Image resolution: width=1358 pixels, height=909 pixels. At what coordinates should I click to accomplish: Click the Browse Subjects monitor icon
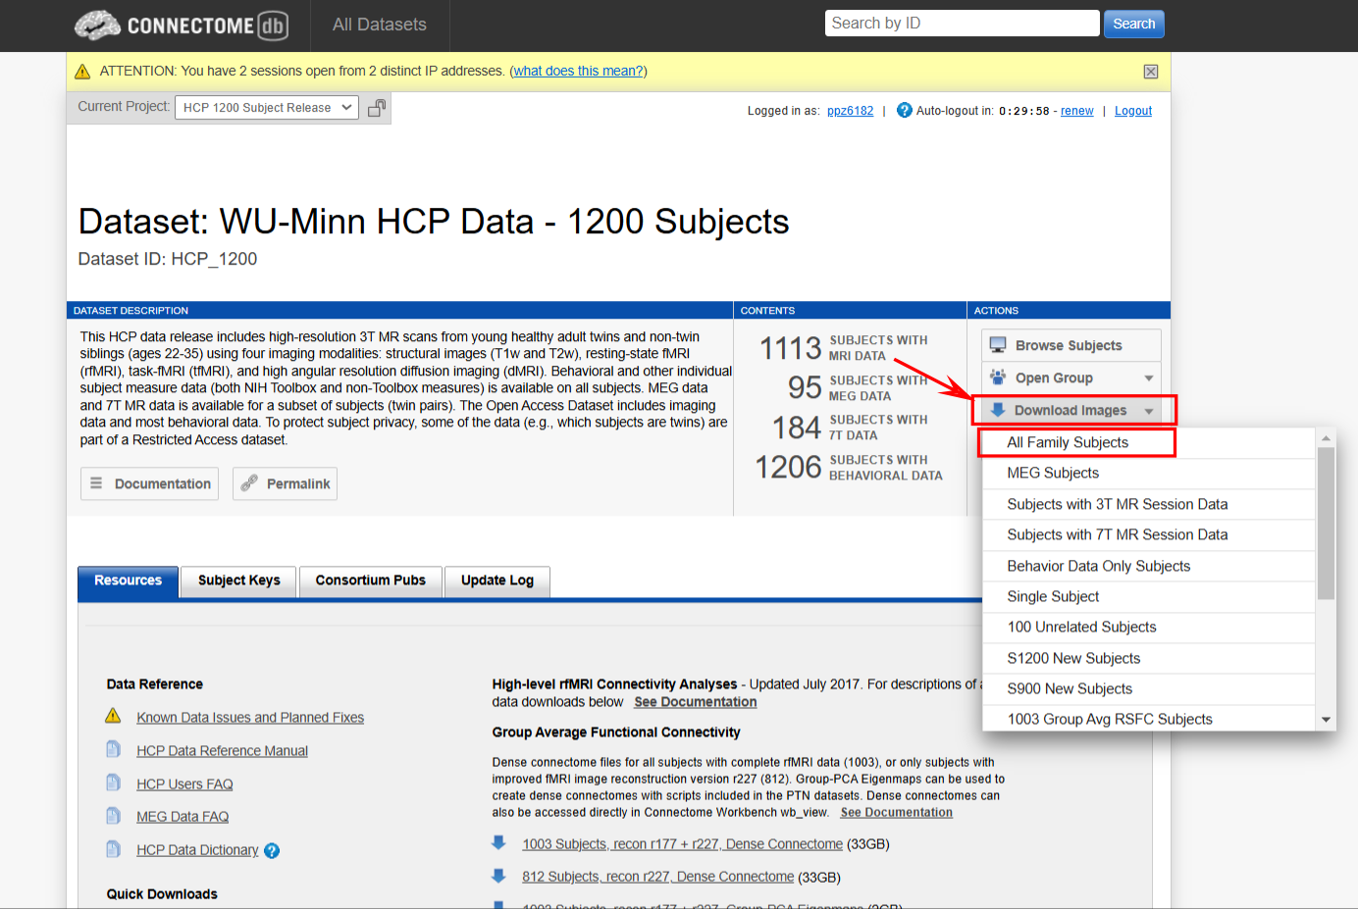[x=998, y=345]
